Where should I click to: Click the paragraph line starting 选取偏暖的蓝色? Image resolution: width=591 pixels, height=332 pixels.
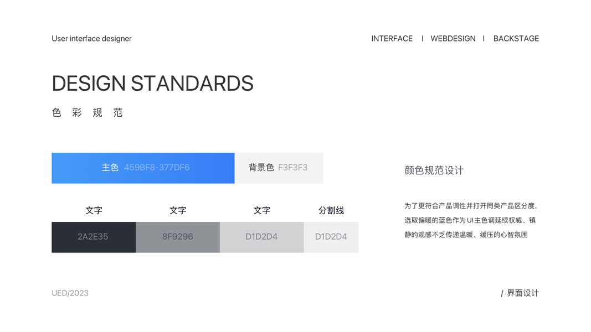point(470,220)
